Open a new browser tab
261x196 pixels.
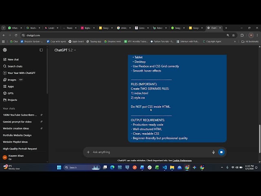[226, 28]
